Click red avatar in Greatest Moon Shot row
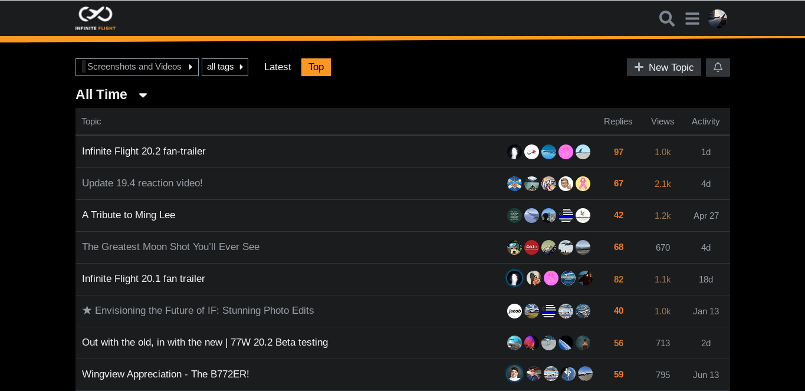 pos(531,248)
